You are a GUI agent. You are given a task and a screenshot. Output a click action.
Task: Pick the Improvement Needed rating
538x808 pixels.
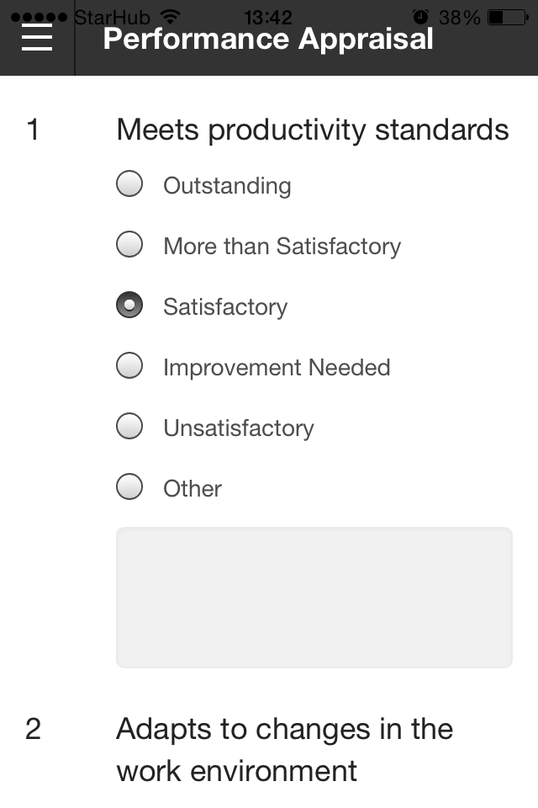(129, 365)
